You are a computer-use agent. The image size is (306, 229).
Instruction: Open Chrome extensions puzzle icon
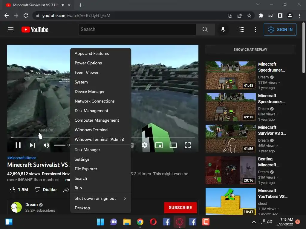click(x=261, y=16)
